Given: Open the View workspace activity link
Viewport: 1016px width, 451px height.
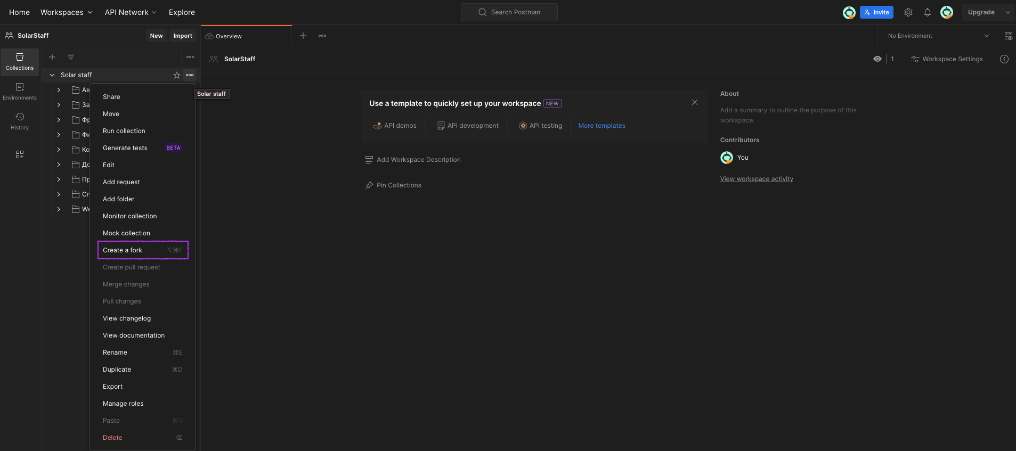Looking at the screenshot, I should [x=757, y=179].
